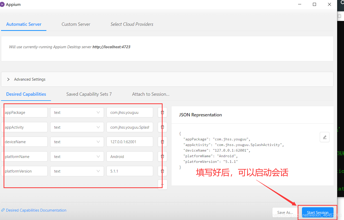Screen dimensions: 344x220
Task: Open type dropdown for platformVersion row
Action: pyautogui.click(x=77, y=171)
